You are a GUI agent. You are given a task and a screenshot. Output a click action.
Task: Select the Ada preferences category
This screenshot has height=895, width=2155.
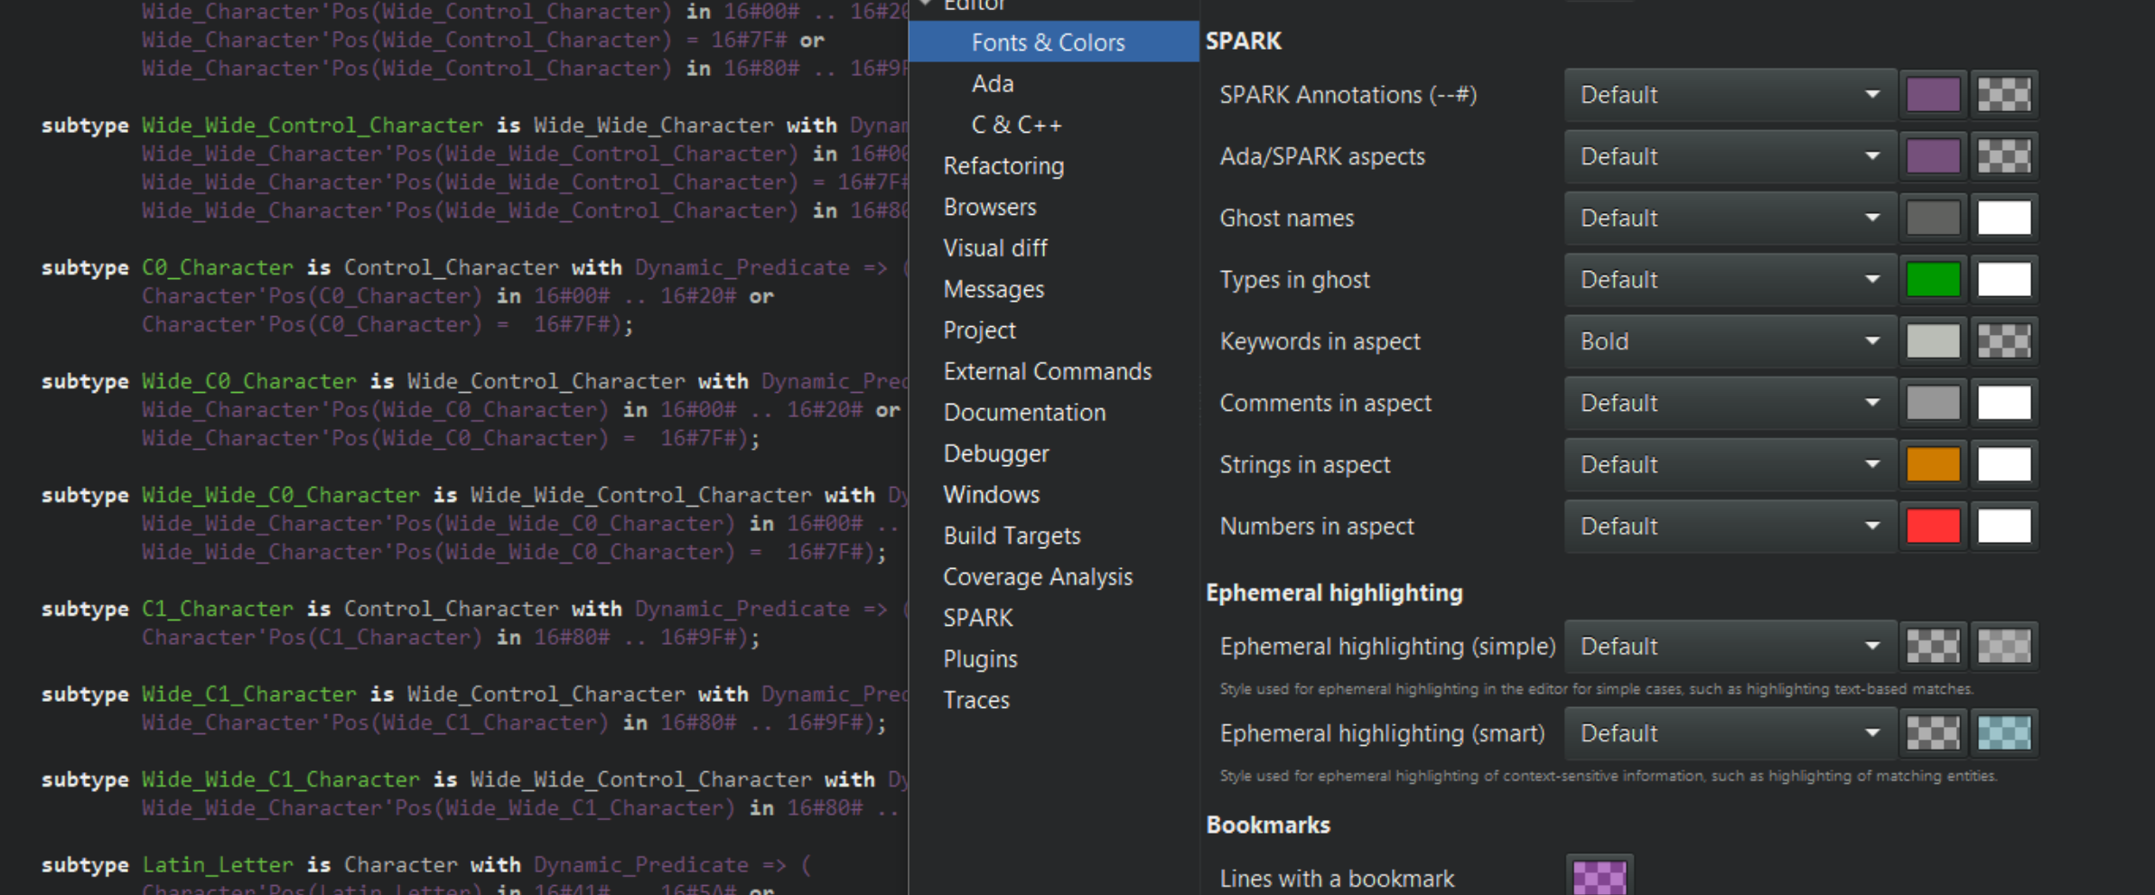pos(992,83)
